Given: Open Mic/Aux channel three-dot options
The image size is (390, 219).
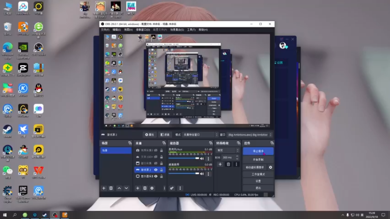Looking at the screenshot, I should (x=209, y=159).
